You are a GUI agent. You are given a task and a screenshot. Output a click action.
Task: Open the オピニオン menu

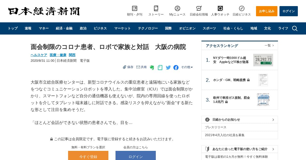coord(187,28)
